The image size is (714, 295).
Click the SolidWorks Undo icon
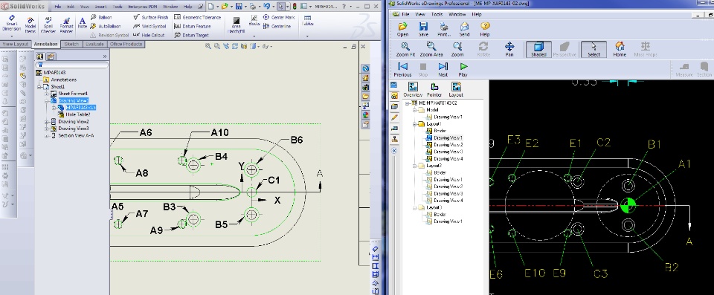(x=266, y=7)
